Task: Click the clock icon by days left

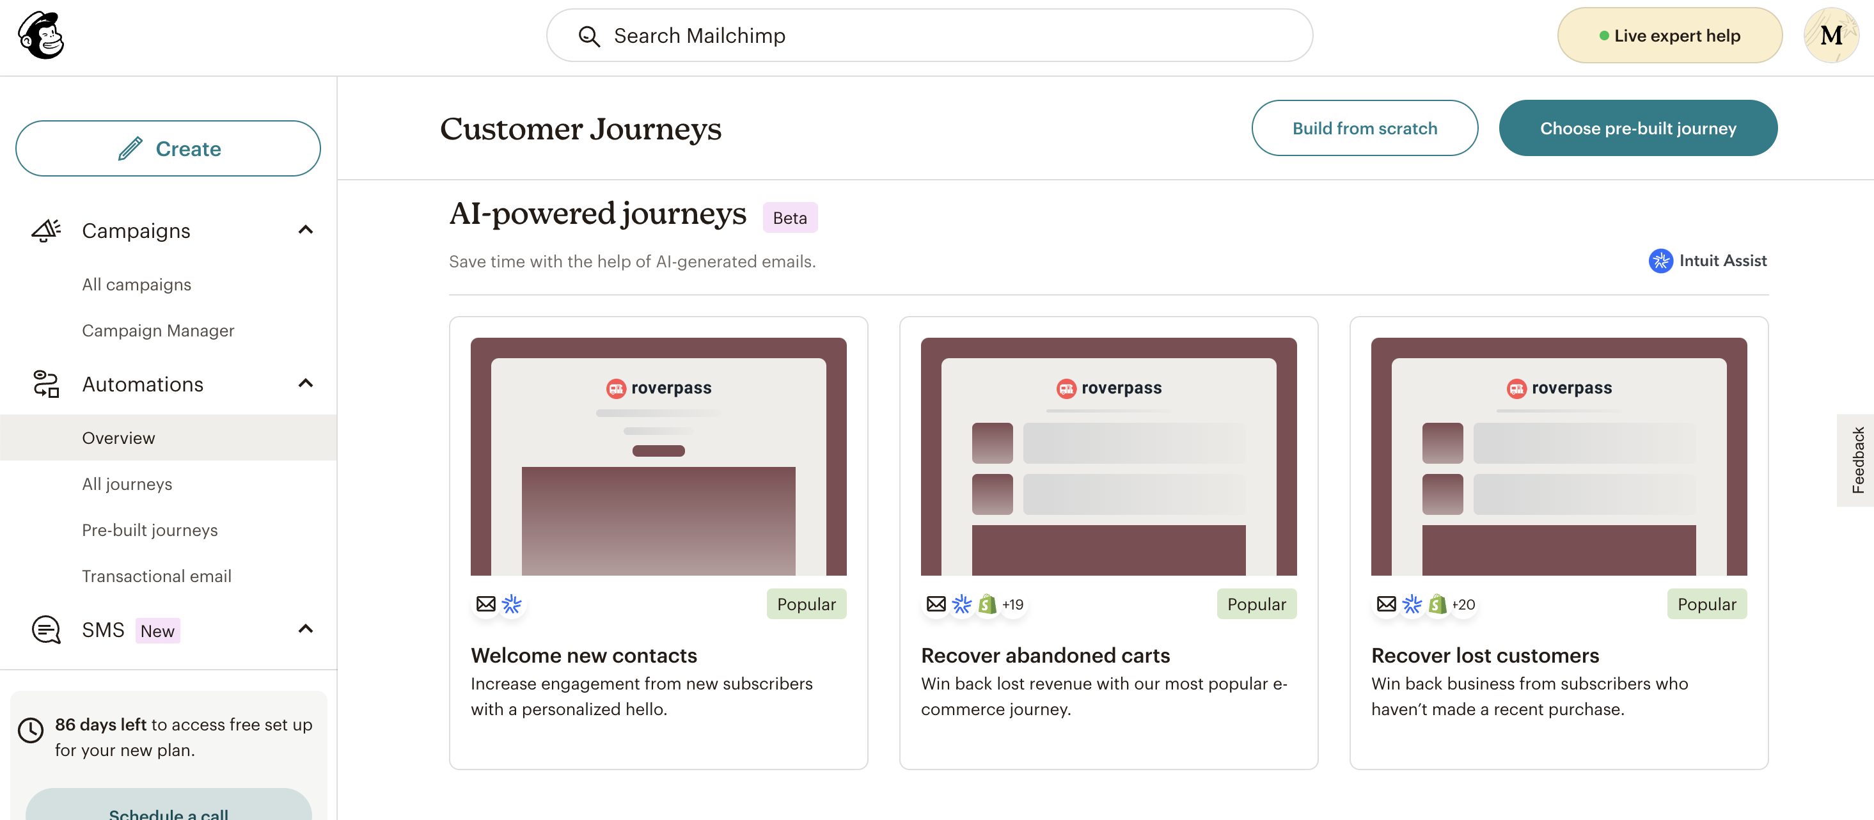Action: (31, 730)
